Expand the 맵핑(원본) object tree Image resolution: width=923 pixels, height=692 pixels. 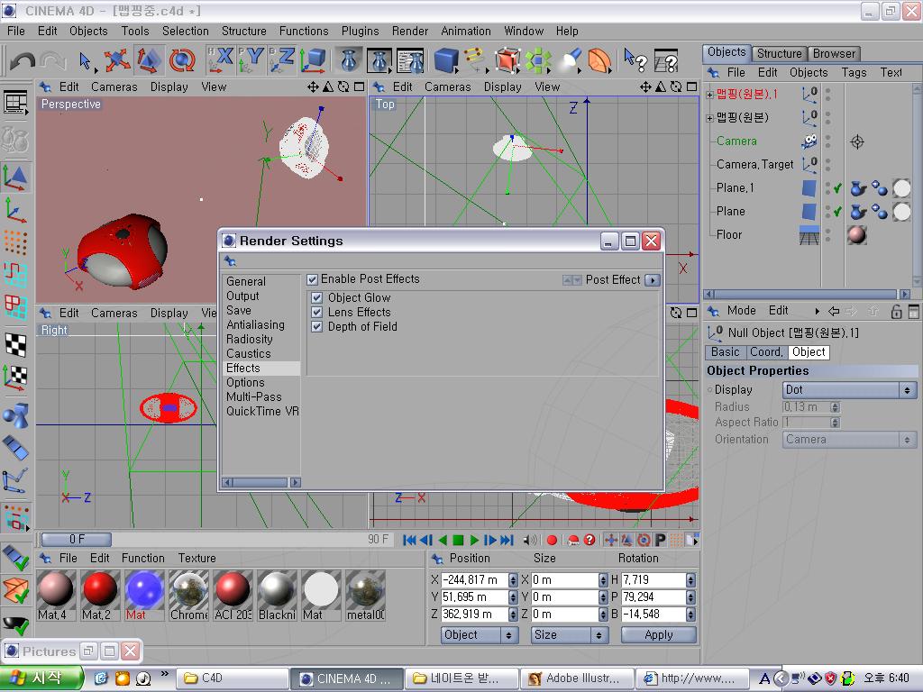(x=710, y=118)
